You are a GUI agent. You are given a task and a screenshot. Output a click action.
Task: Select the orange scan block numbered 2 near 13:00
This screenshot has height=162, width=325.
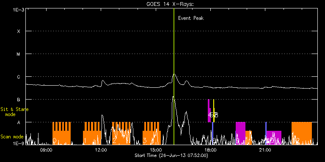[x=121, y=133]
